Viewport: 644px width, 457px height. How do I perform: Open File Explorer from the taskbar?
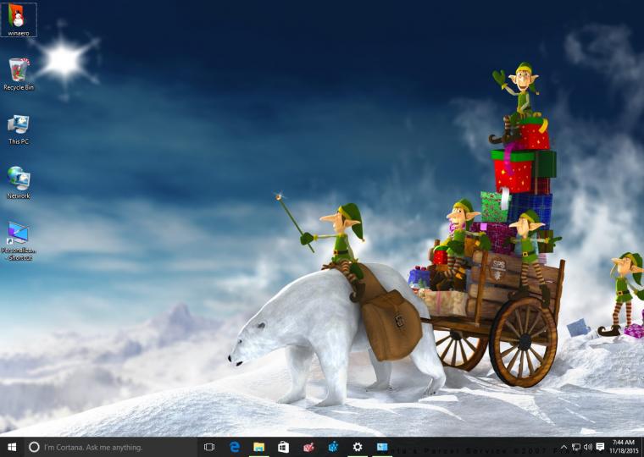258,447
